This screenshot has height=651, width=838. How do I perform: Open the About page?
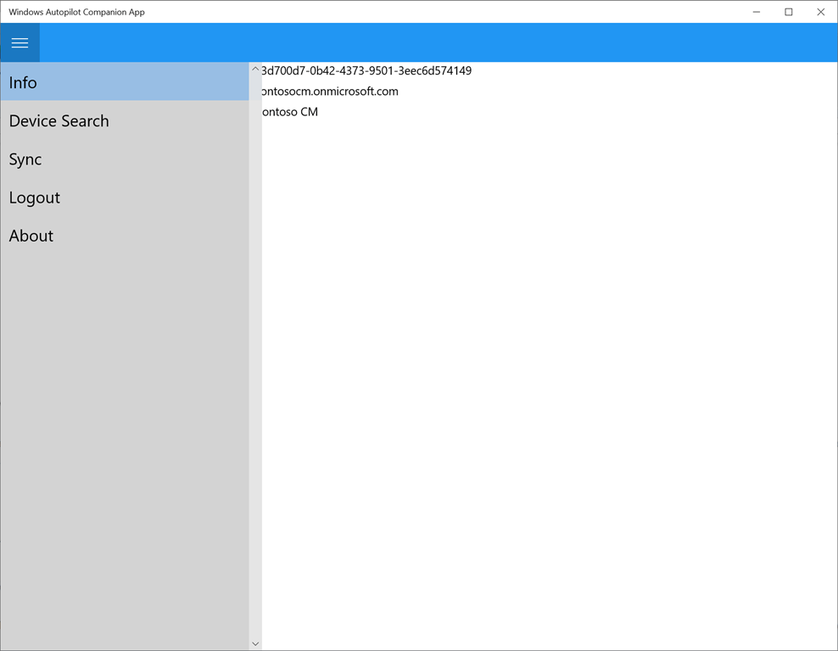[31, 235]
